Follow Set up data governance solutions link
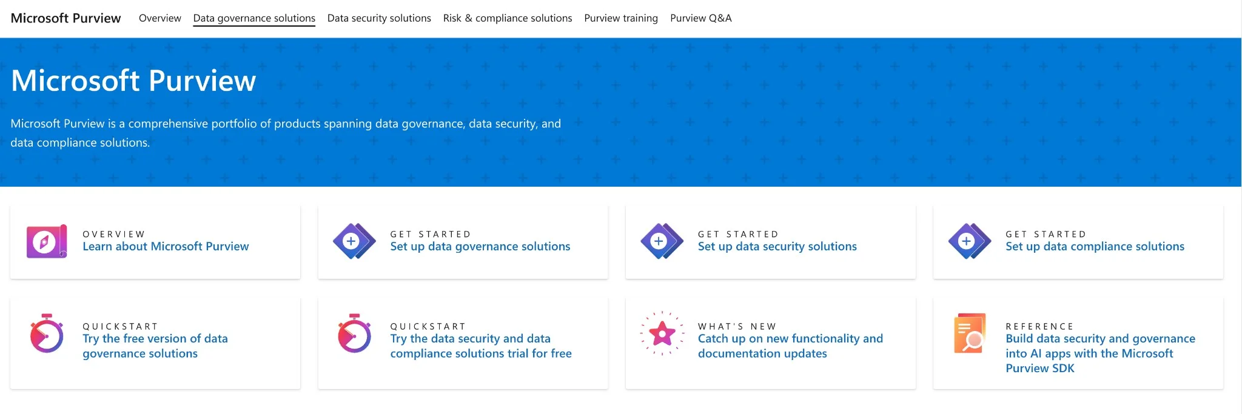Screen dimensions: 1242x414 click(480, 247)
